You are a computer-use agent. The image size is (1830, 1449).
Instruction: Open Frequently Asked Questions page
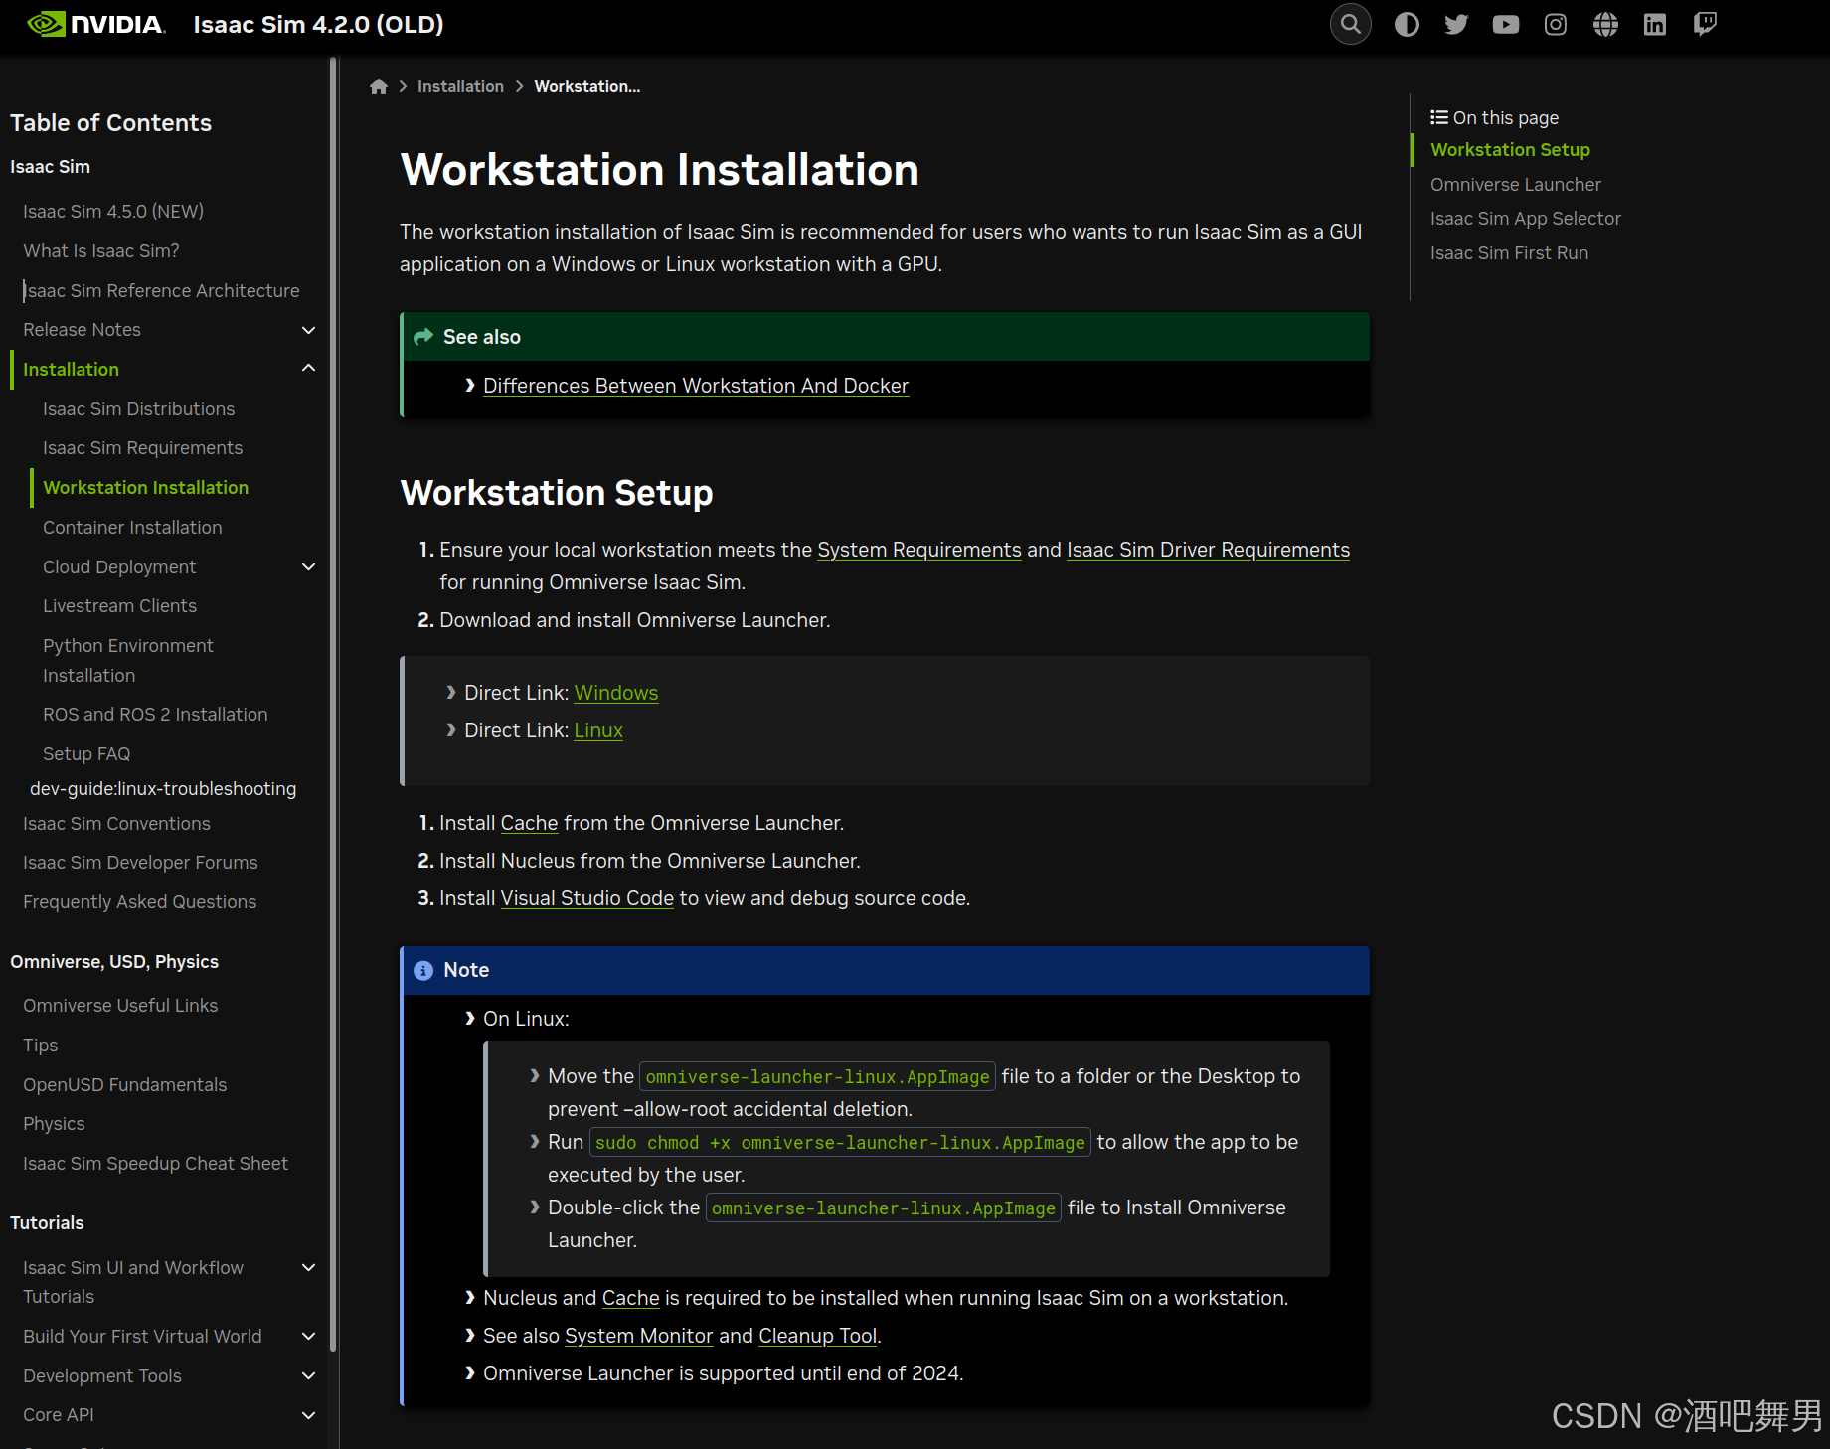click(139, 901)
